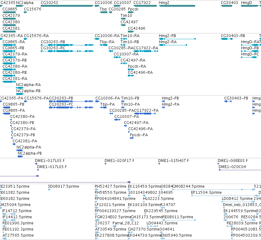This screenshot has height=240, width=261.
Task: Click EST RE28039.5prime
Action: [242, 223]
